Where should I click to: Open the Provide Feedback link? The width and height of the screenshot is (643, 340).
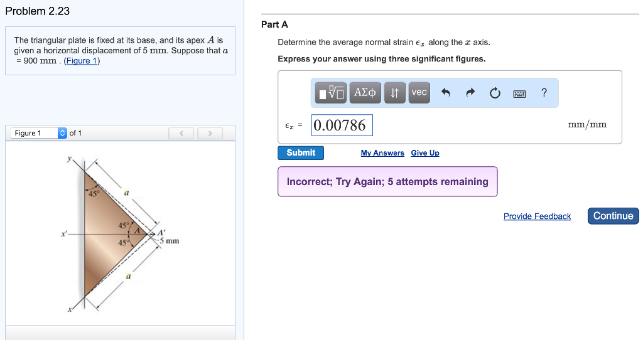[x=537, y=216]
